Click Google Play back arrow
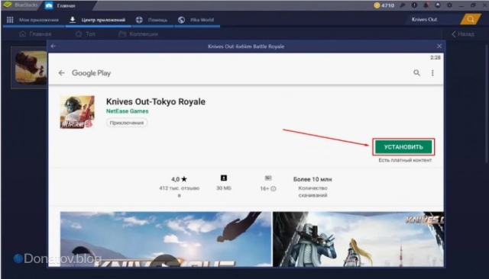This screenshot has height=279, width=489. (61, 72)
